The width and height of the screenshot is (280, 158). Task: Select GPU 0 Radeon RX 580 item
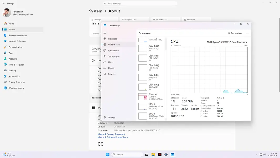coord(151,106)
